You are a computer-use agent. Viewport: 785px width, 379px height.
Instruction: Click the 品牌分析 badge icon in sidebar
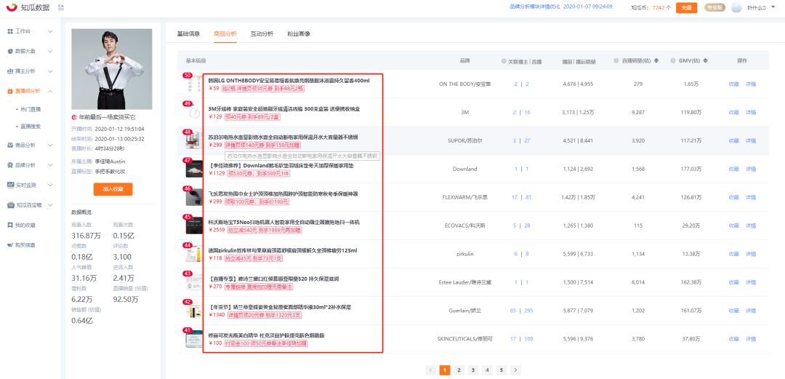pos(10,165)
